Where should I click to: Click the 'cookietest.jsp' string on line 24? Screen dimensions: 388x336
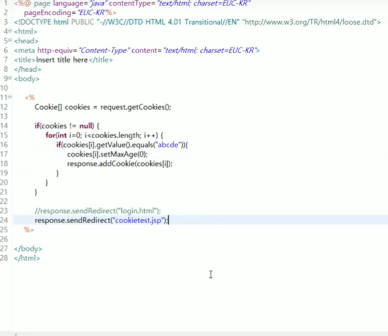click(138, 220)
